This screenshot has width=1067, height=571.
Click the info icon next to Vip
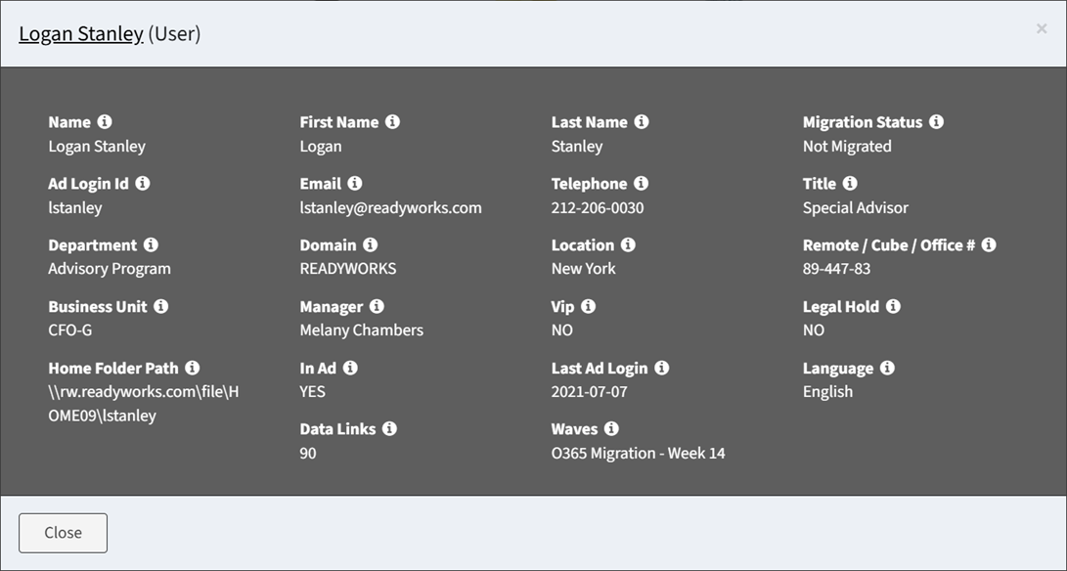588,306
